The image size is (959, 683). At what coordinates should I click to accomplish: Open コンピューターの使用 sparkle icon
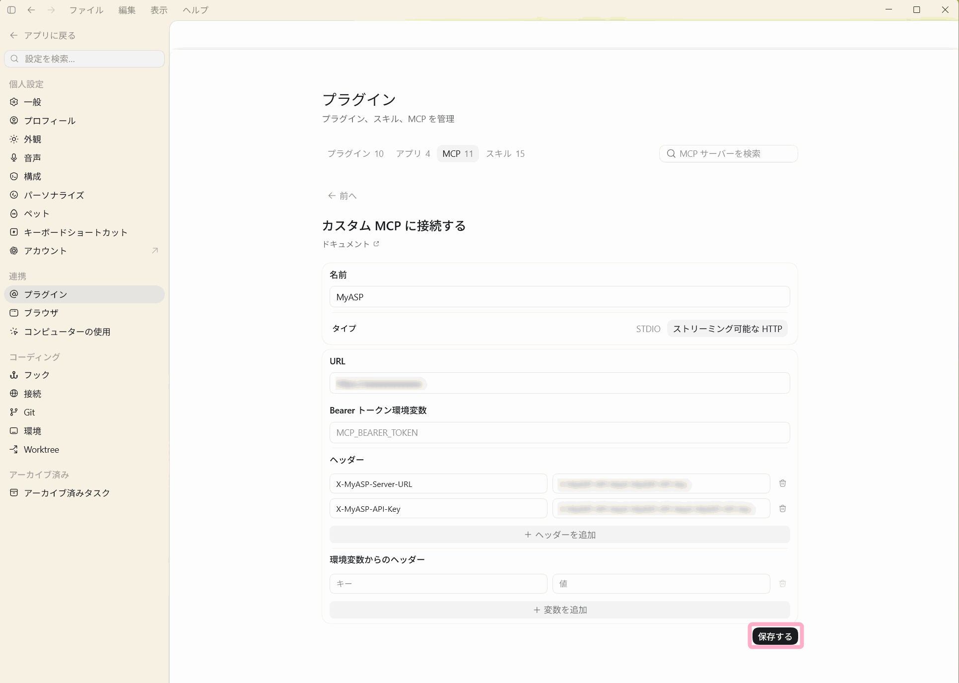click(x=14, y=332)
